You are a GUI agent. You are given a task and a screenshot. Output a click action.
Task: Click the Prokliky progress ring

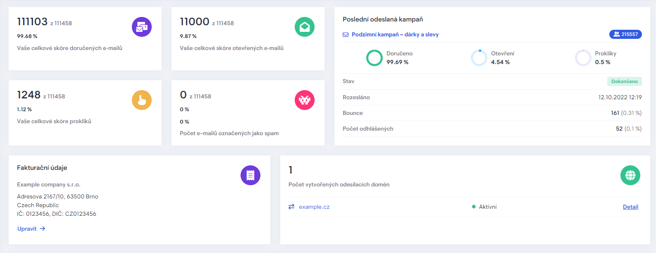tap(583, 58)
